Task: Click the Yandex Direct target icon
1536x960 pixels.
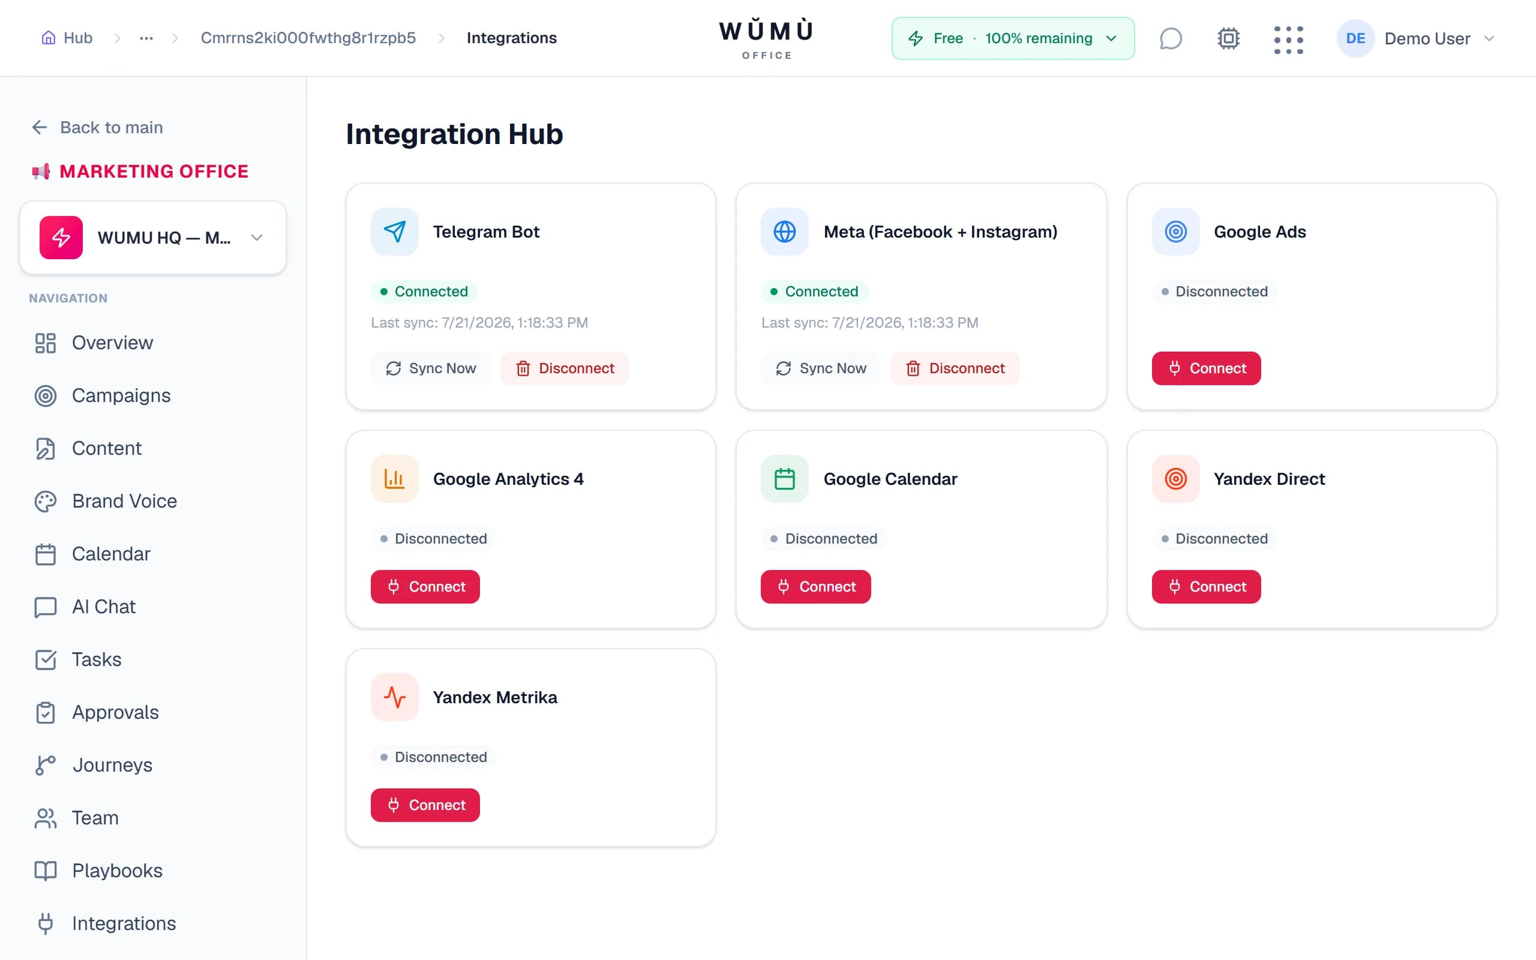Action: (1175, 479)
